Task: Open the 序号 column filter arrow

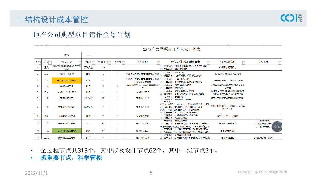Action: (x=40, y=63)
